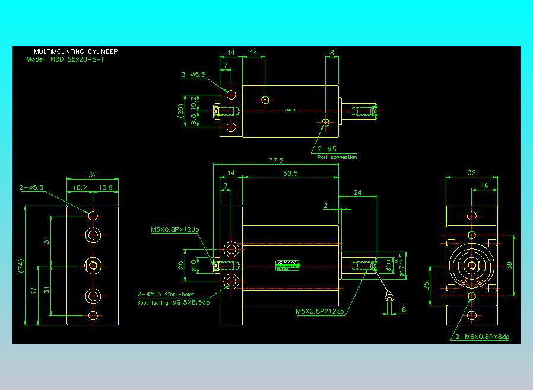Click the 15.8 dimension in left view
This screenshot has width=533, height=390.
coord(106,187)
